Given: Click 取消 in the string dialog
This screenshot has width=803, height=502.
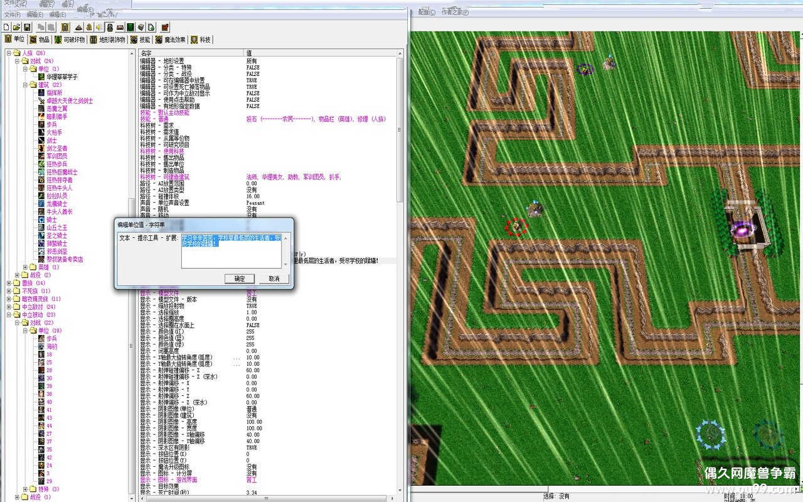Looking at the screenshot, I should (274, 279).
